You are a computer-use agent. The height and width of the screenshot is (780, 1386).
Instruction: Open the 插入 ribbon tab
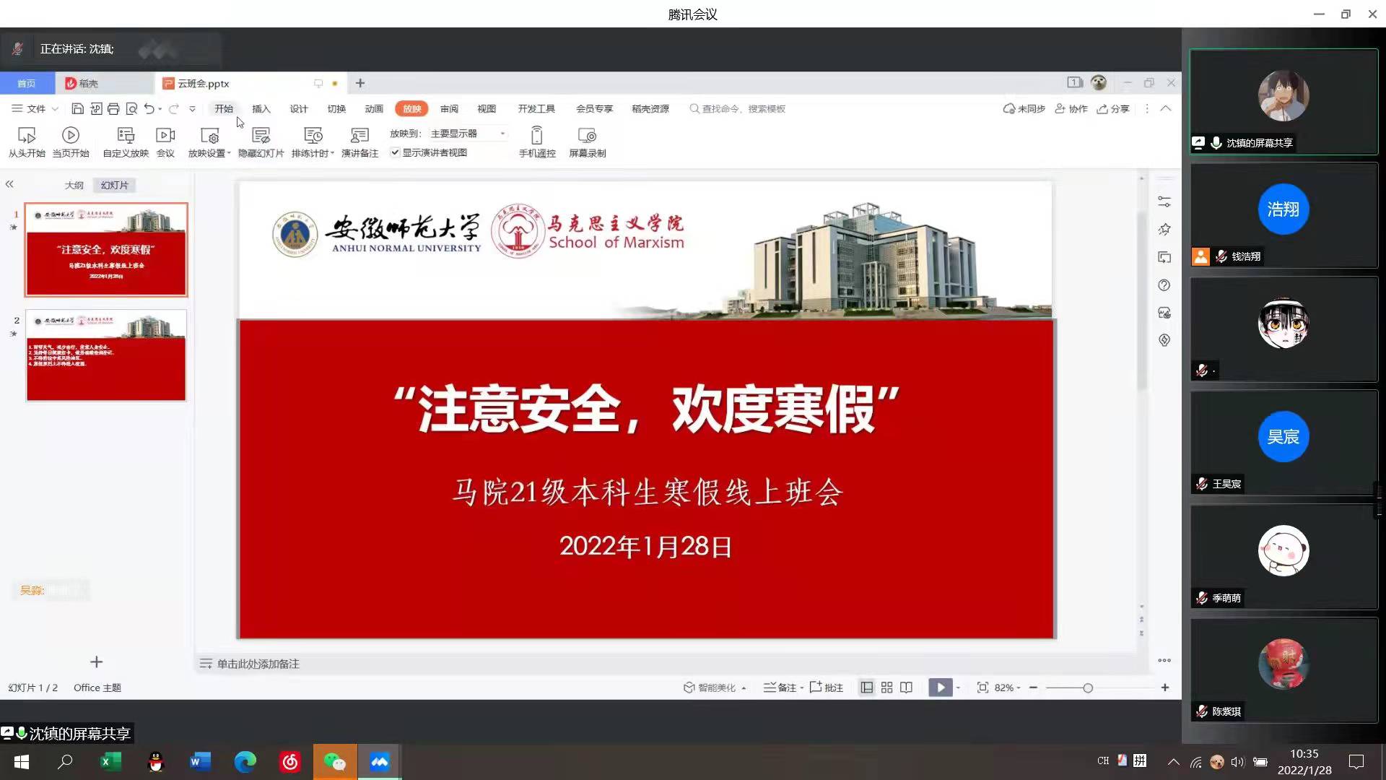pyautogui.click(x=261, y=109)
